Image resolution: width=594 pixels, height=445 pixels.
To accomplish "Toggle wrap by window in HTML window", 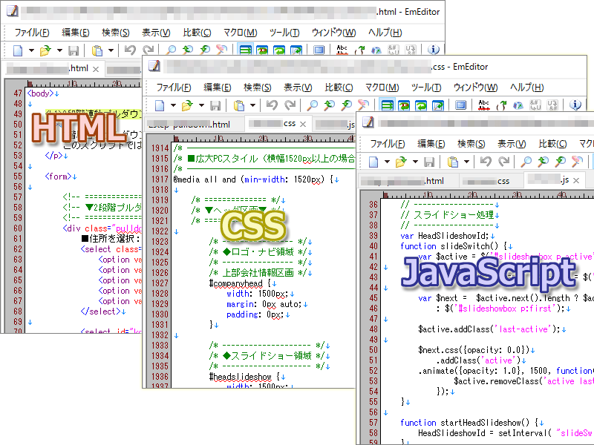I will 279,50.
